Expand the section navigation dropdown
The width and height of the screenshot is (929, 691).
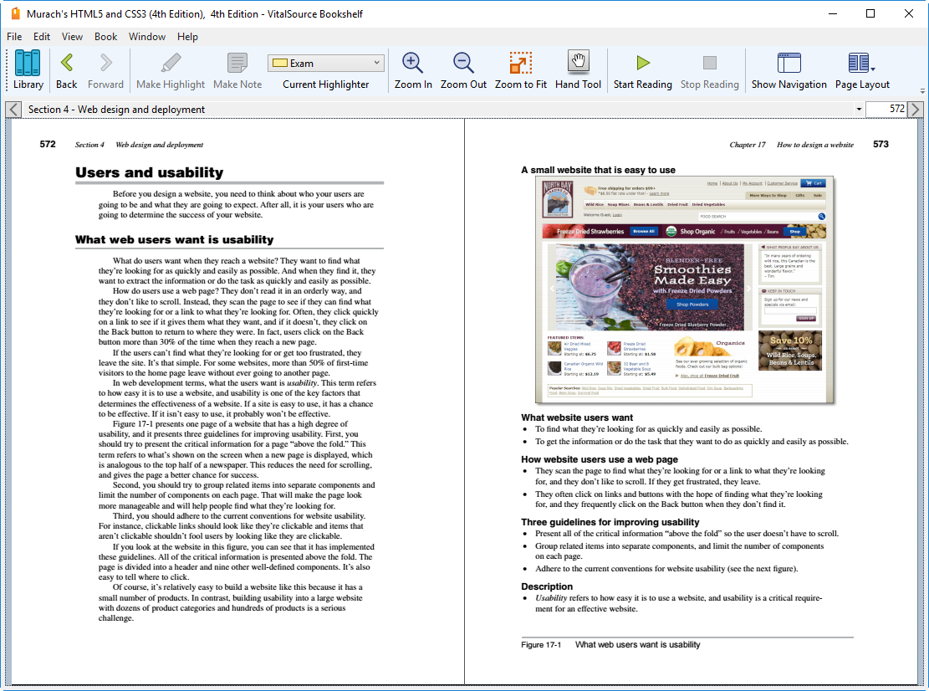[x=860, y=109]
